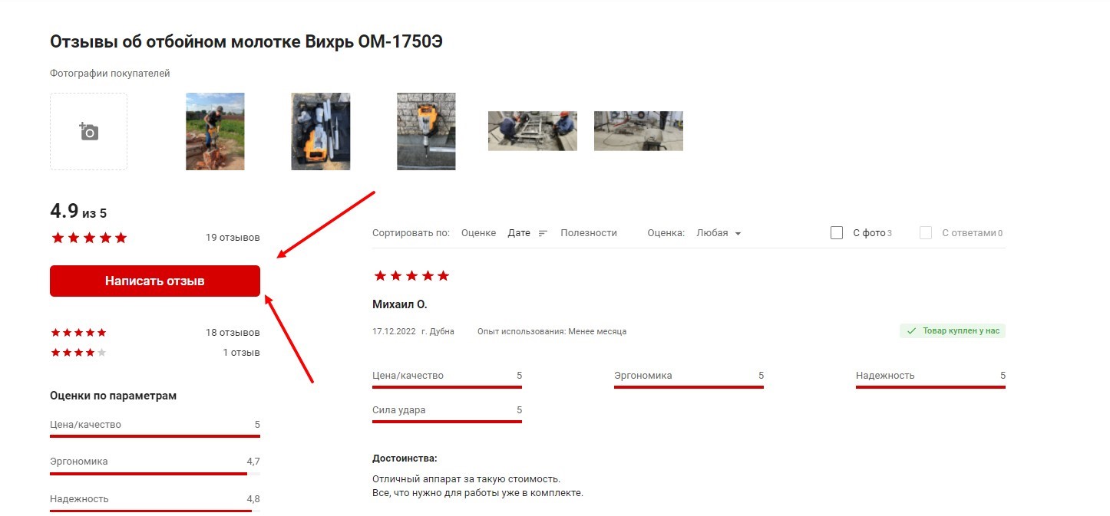Screen dimensions: 1110x516
Task: Sort reviews by 'Полезности'
Action: click(x=588, y=233)
